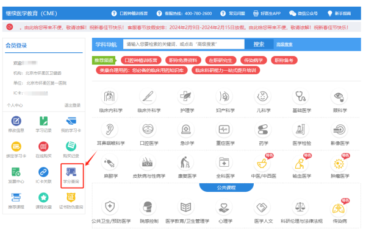
Task: Click the 绑定学习卡 yellow icon
Action: pyautogui.click(x=16, y=147)
